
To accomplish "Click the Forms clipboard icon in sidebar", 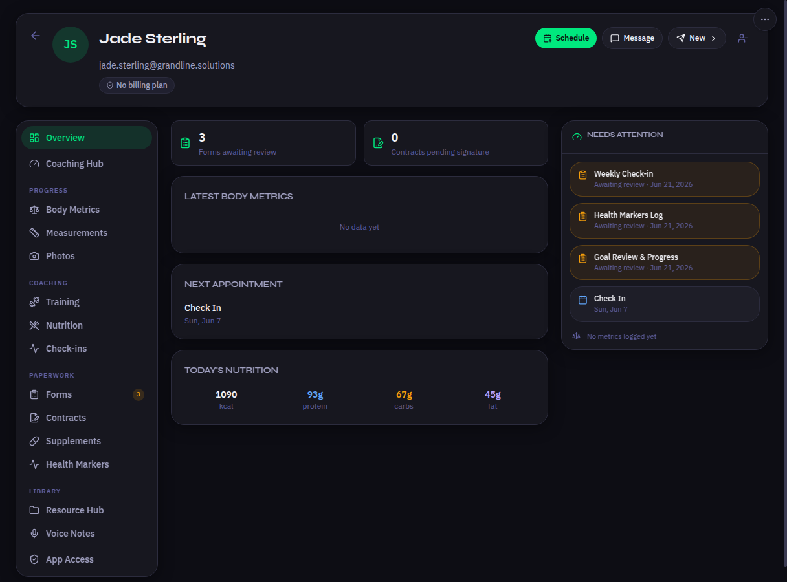I will 34,394.
